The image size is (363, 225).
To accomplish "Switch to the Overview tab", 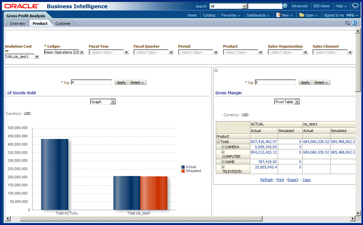I will (x=18, y=23).
